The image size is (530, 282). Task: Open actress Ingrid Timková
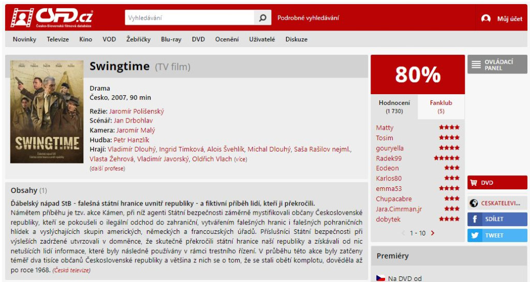click(182, 149)
